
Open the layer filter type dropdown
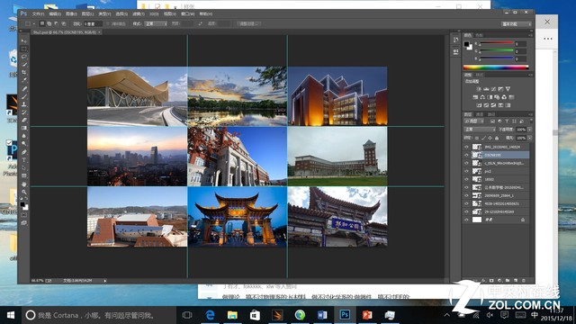[474, 121]
